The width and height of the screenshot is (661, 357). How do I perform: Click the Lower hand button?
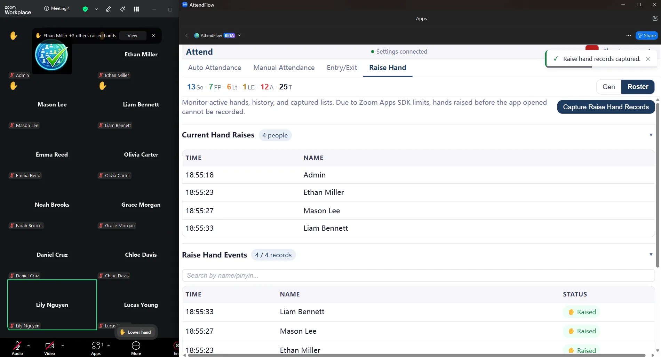[136, 332]
